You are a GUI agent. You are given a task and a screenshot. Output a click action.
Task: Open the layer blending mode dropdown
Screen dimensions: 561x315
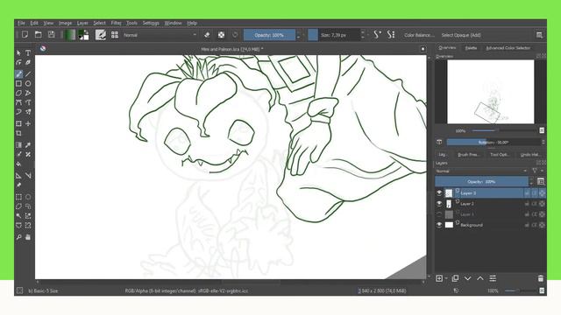481,171
